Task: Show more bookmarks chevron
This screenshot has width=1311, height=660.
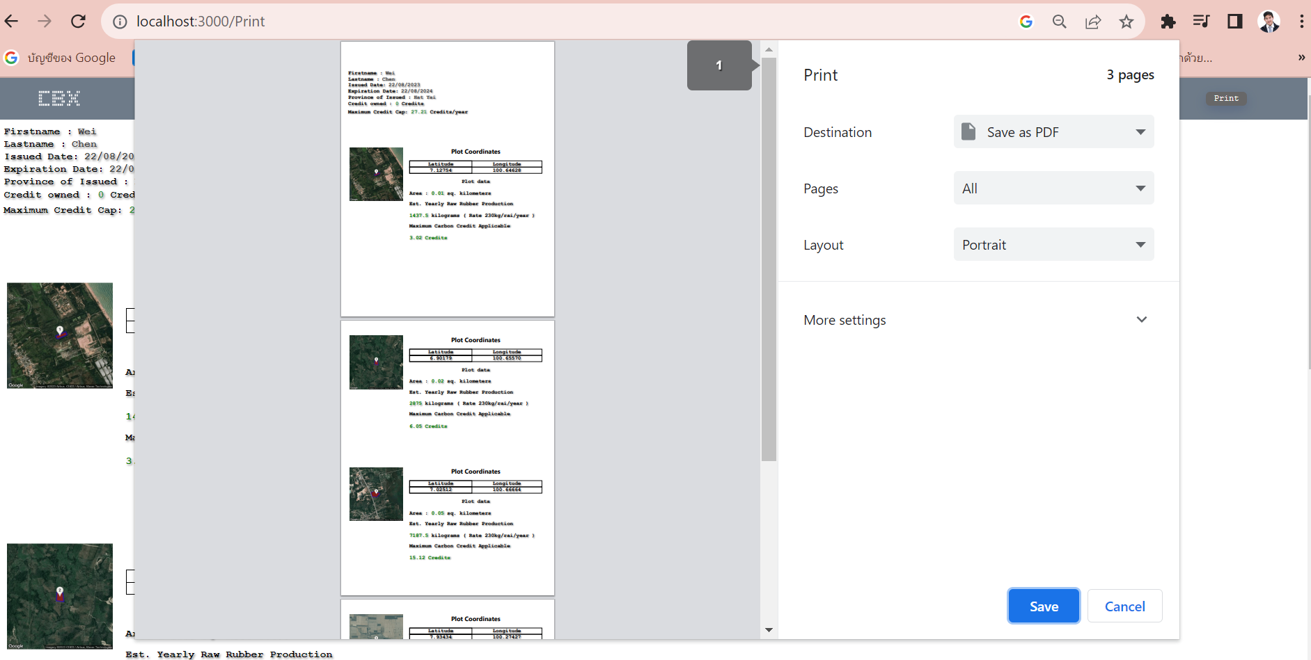Action: pos(1301,58)
